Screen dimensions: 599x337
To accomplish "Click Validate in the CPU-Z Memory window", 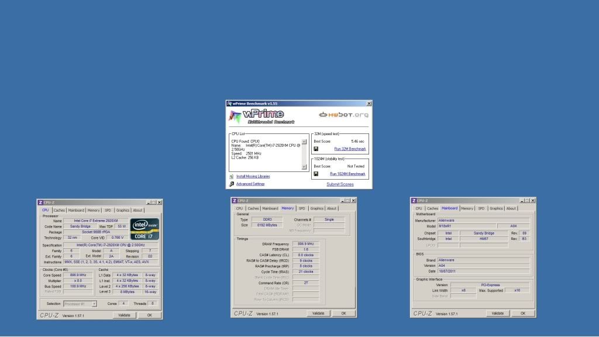I will (x=318, y=314).
